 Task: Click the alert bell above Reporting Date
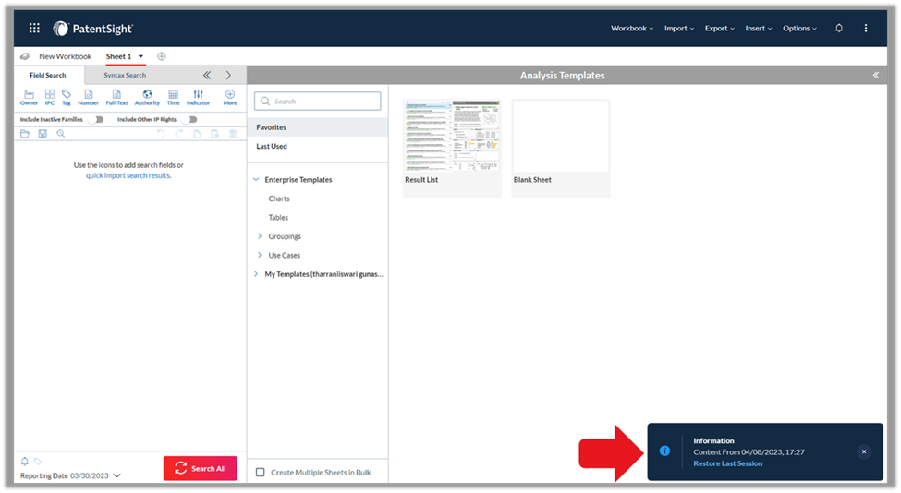pyautogui.click(x=25, y=461)
